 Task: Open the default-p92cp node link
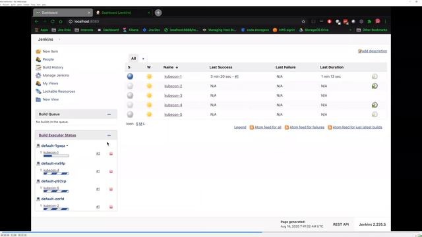53,181
